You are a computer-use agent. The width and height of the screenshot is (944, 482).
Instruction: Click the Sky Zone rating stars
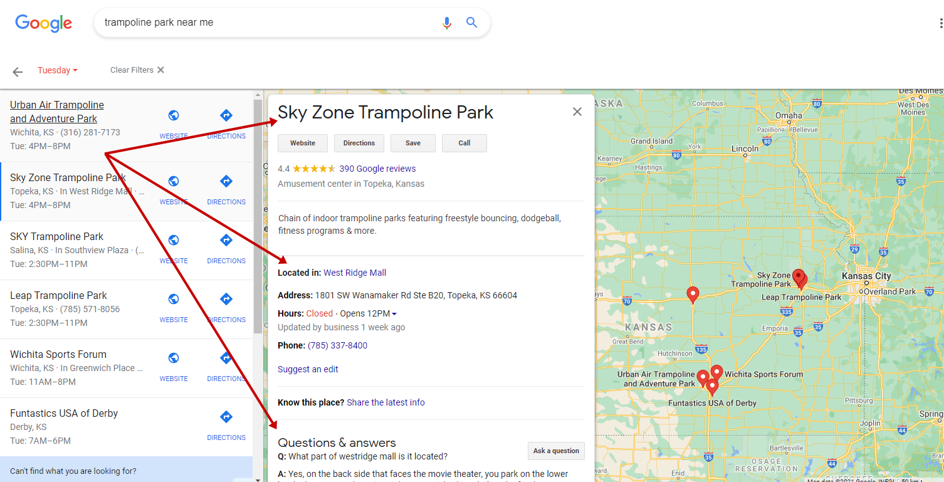click(314, 169)
